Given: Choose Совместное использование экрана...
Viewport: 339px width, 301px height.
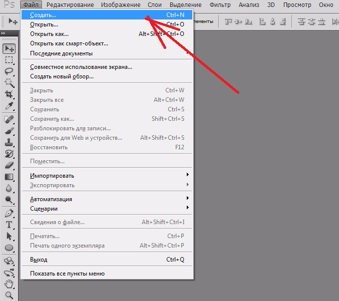Looking at the screenshot, I should (107, 67).
